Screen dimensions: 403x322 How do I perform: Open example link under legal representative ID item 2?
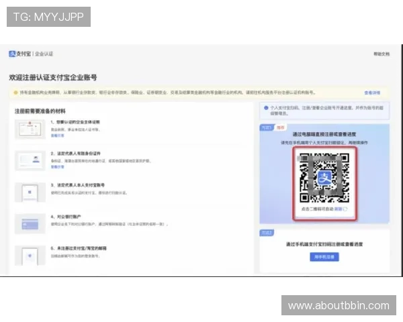click(x=57, y=167)
